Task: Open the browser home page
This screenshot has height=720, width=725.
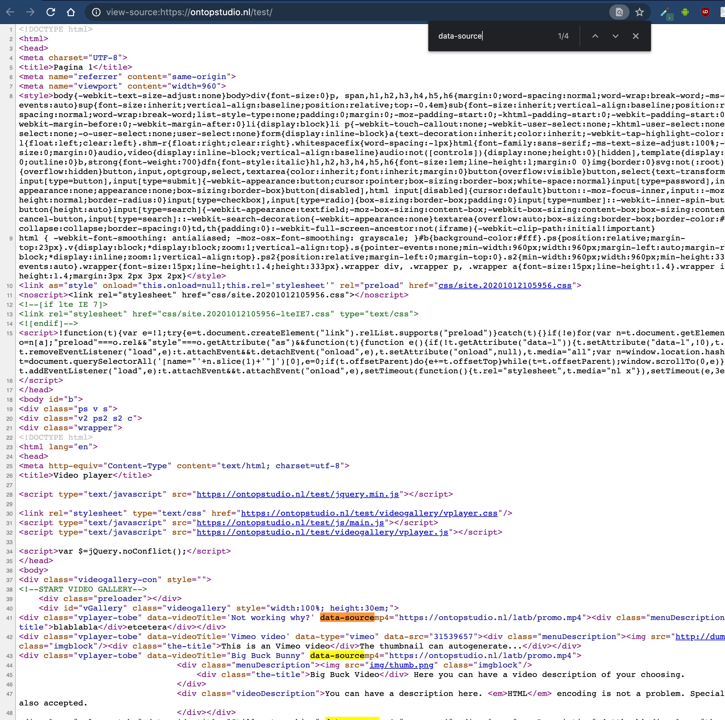Action: point(71,12)
